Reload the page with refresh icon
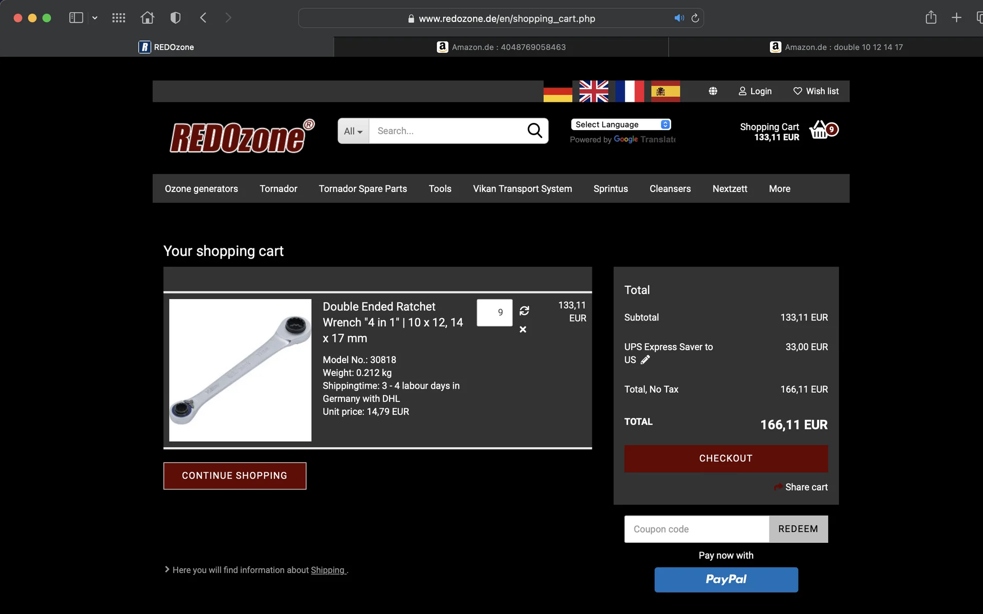 tap(695, 18)
